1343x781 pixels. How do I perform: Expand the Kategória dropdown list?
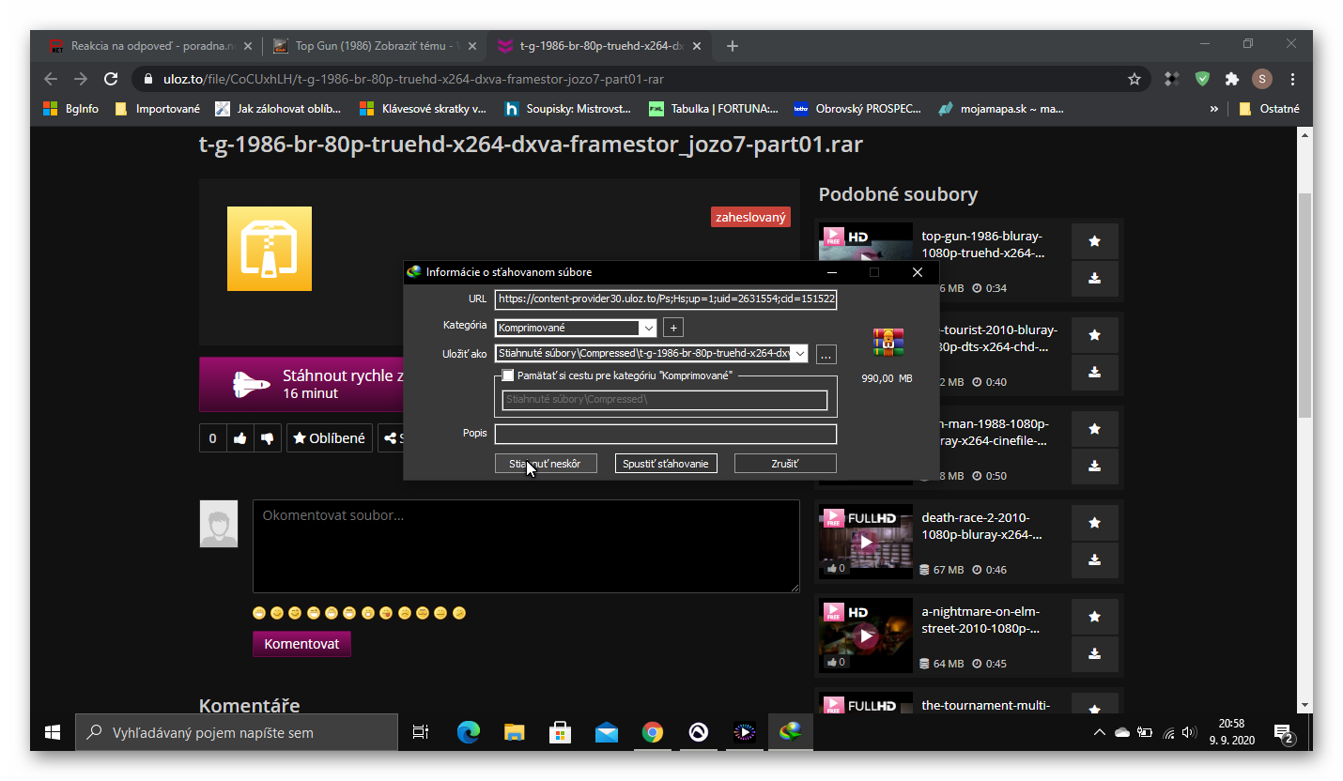pos(647,329)
